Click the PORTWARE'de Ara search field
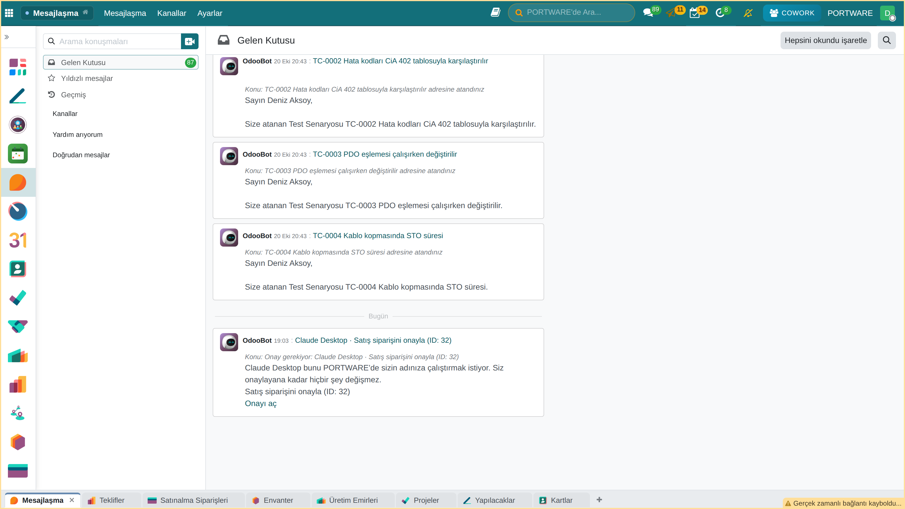 click(x=572, y=13)
